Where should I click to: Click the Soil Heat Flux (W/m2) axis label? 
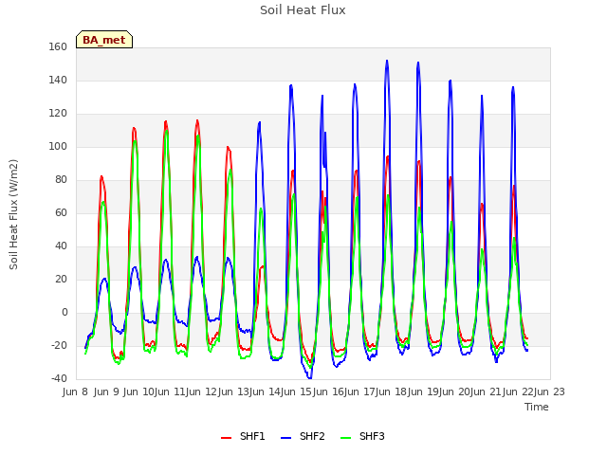[13, 214]
